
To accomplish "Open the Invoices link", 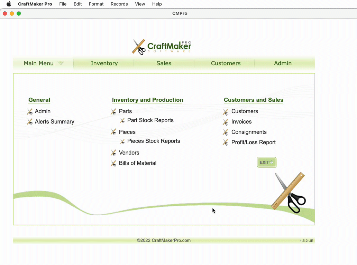I will coord(241,122).
